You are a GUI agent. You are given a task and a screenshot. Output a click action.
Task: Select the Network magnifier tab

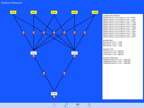tap(66, 105)
